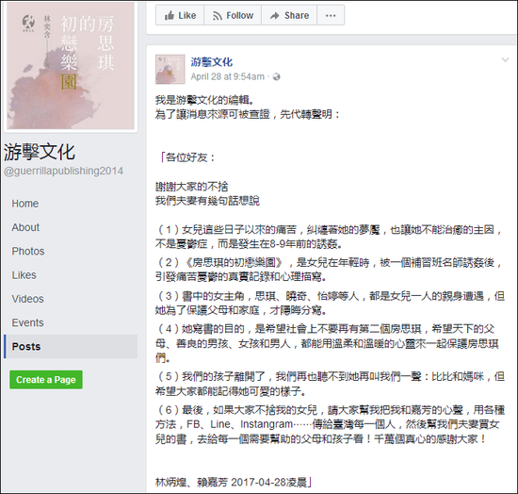
Task: View the page's Likes section
Action: [x=24, y=275]
